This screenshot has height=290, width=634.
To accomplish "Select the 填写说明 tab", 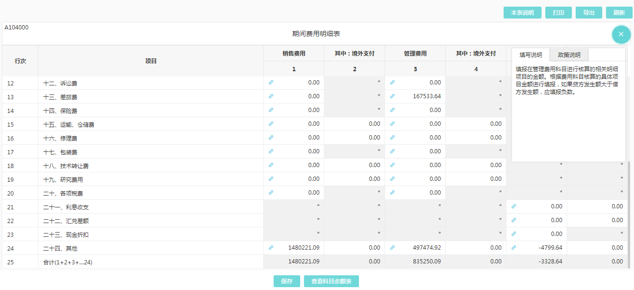I will pyautogui.click(x=531, y=55).
